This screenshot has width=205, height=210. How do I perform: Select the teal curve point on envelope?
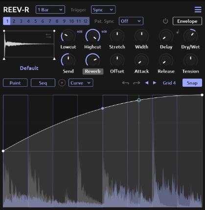coord(139,100)
